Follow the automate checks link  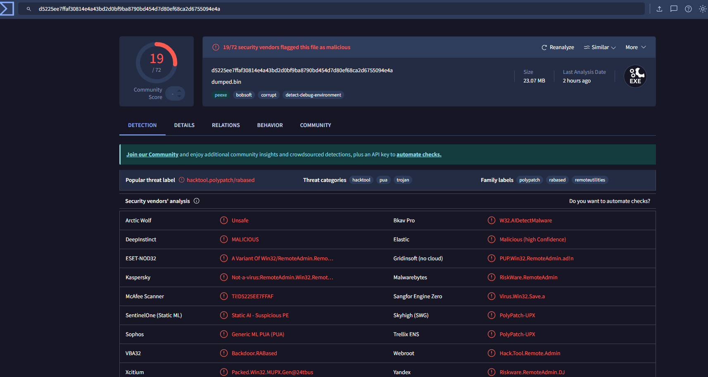(x=419, y=155)
